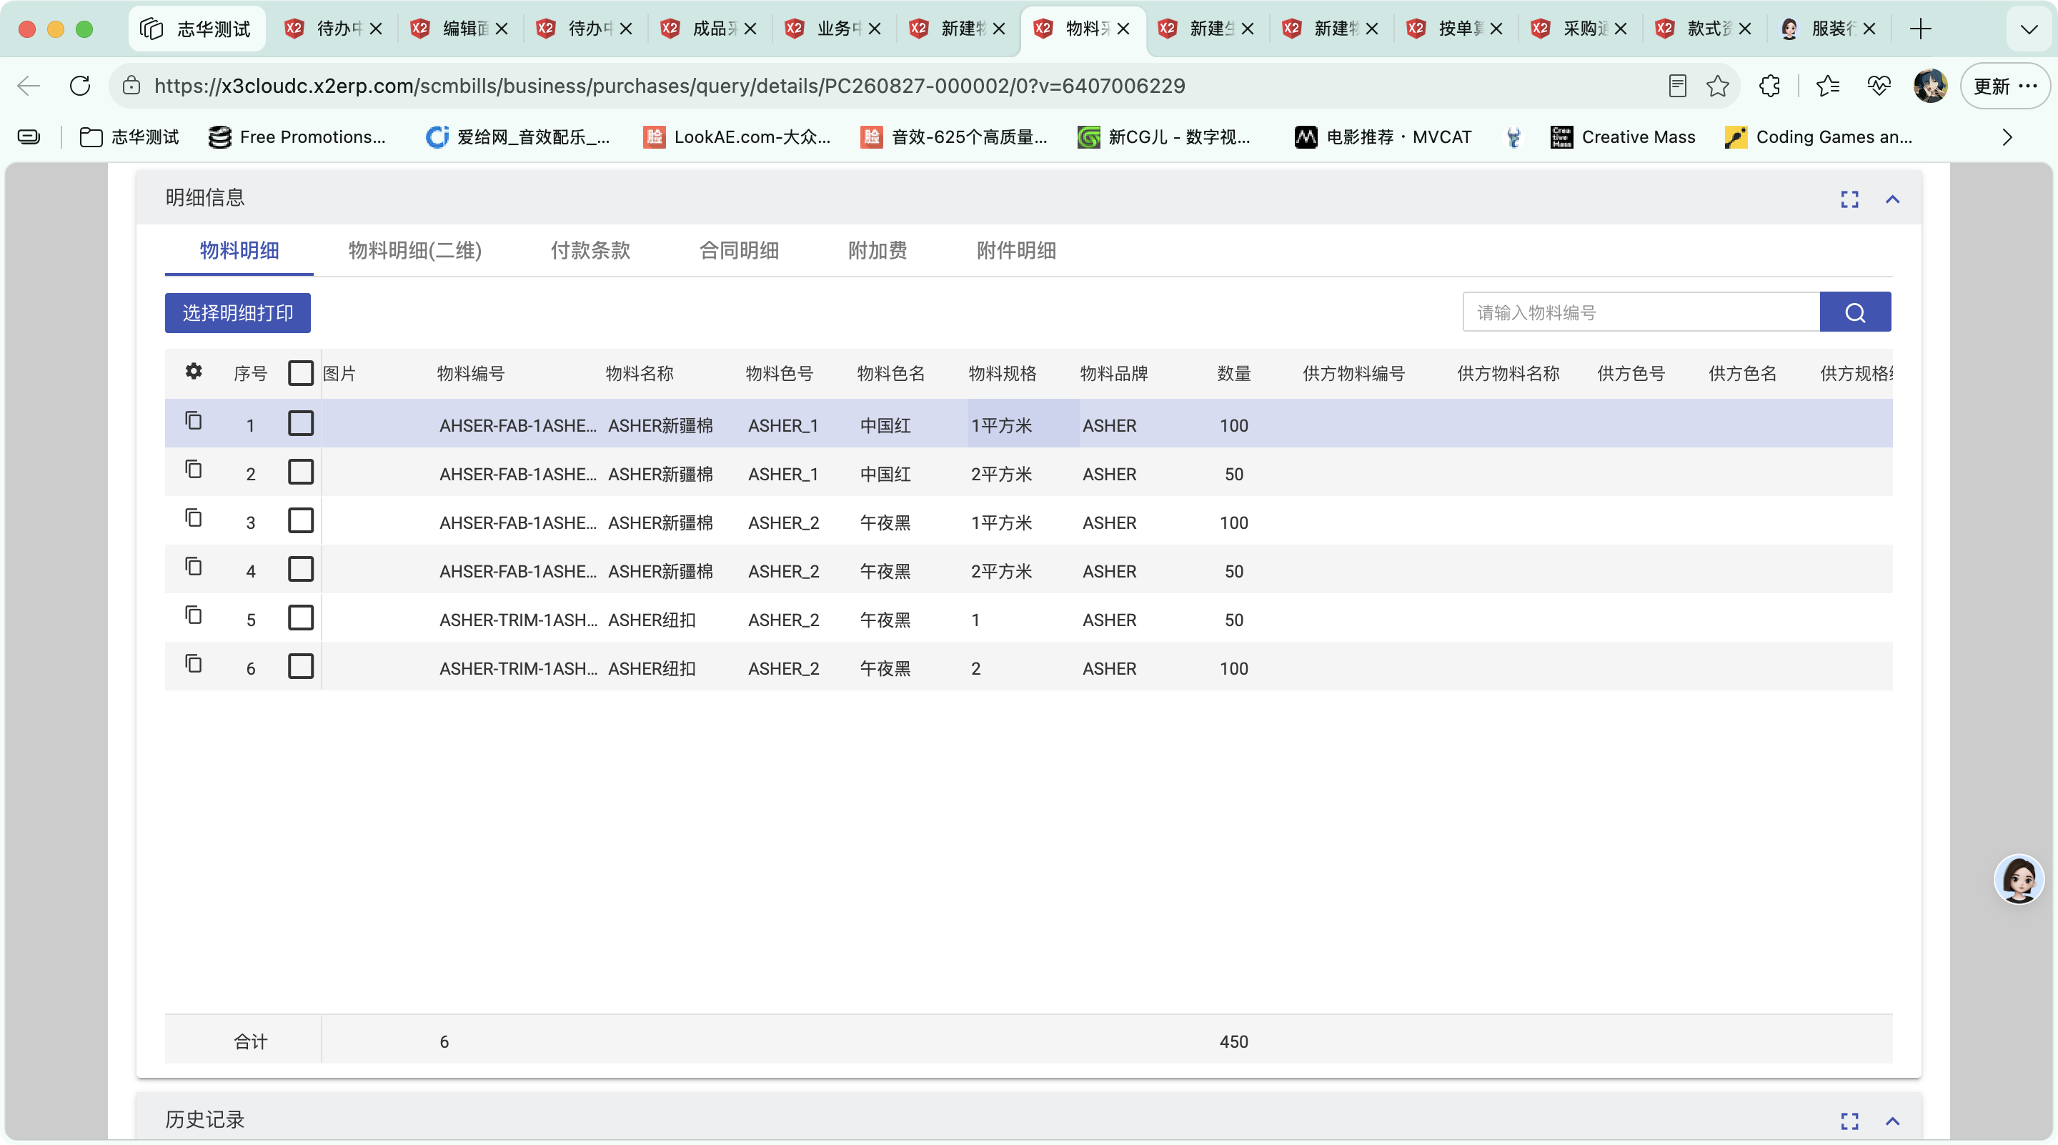
Task: Collapse the 历史记录 section chevron
Action: (x=1893, y=1121)
